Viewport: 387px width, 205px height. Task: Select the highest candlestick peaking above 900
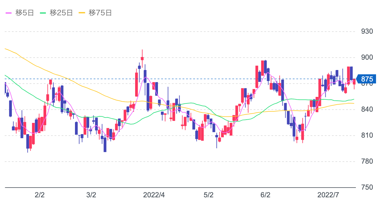coord(142,58)
